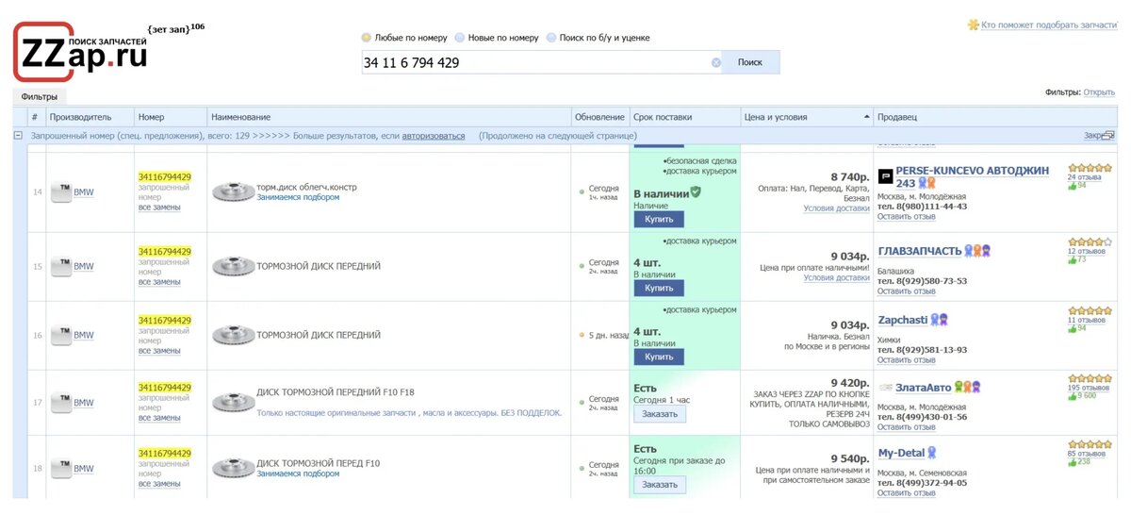Click the TM brand icon in row 16
This screenshot has width=1131, height=515.
(61, 335)
